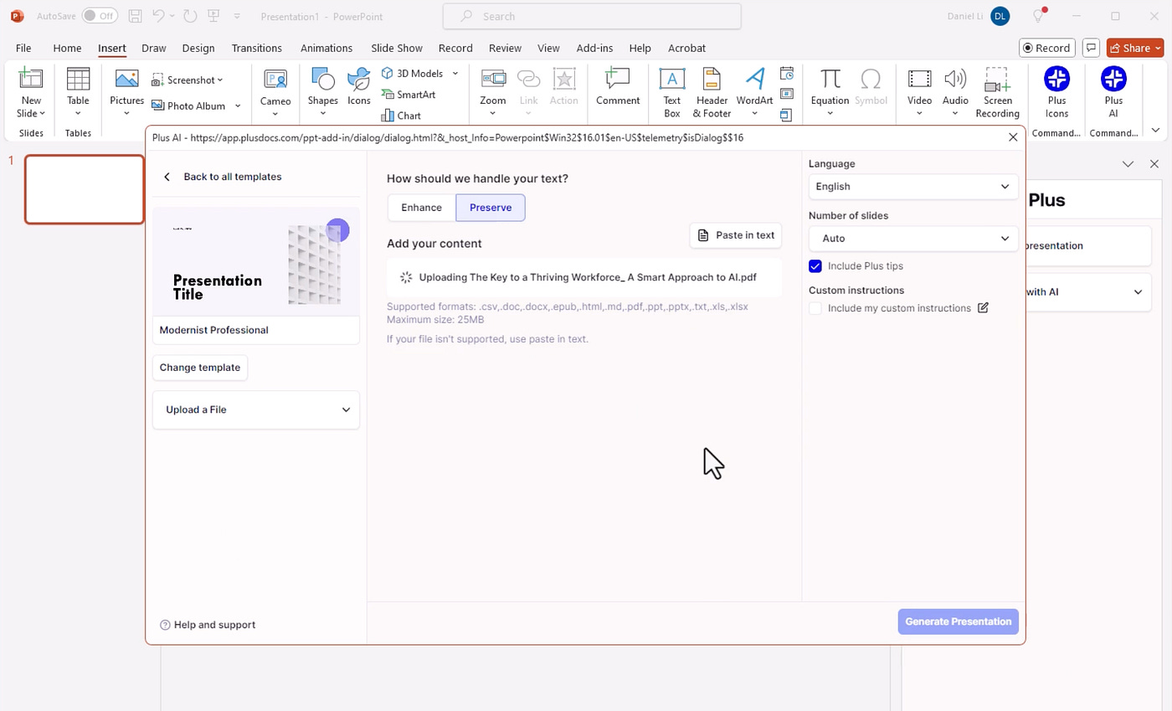The image size is (1172, 711).
Task: Select the Enhance text option
Action: tap(422, 208)
